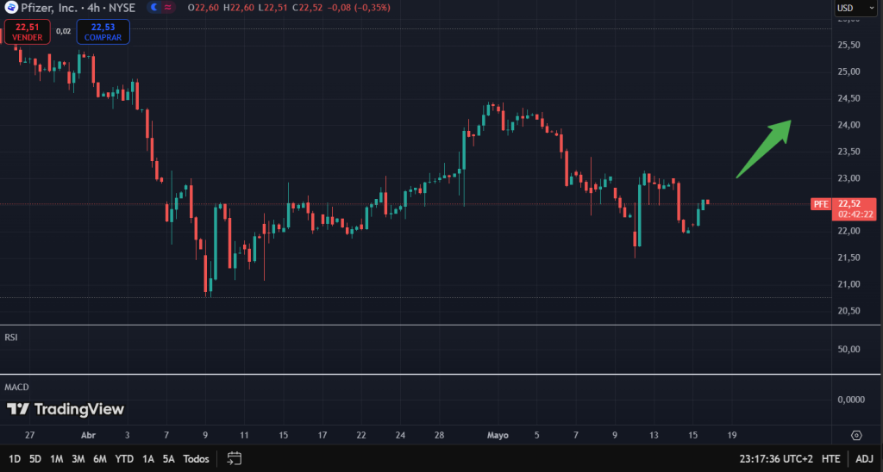Click the blue COMPRAR buy button

pyautogui.click(x=103, y=32)
